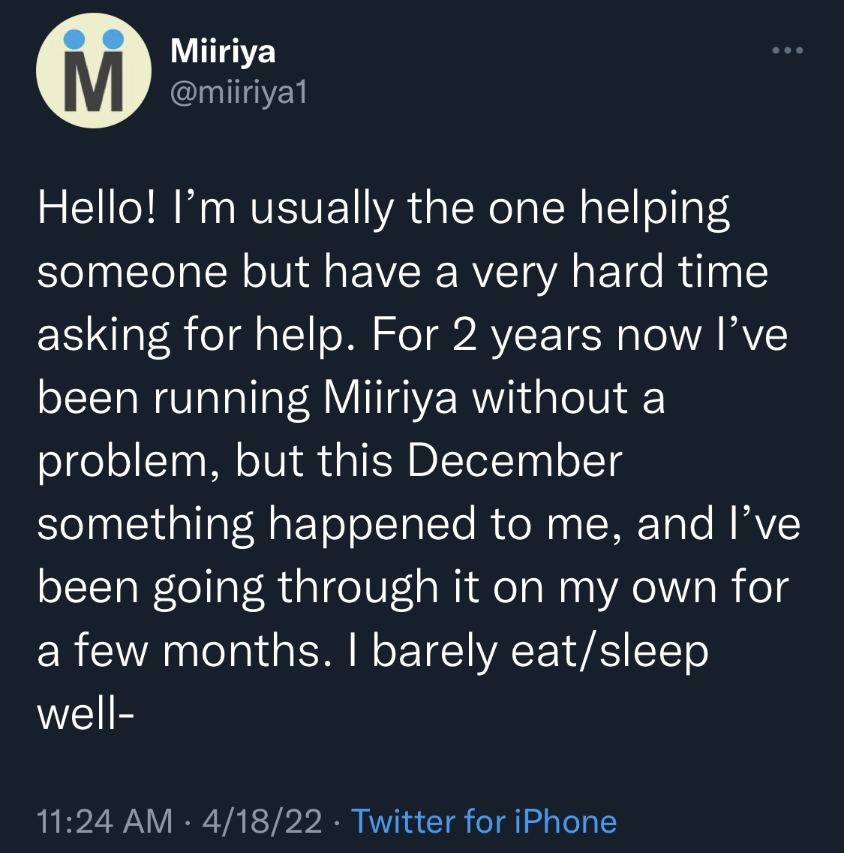Tap the bold Miiriya display name

pyautogui.click(x=223, y=52)
